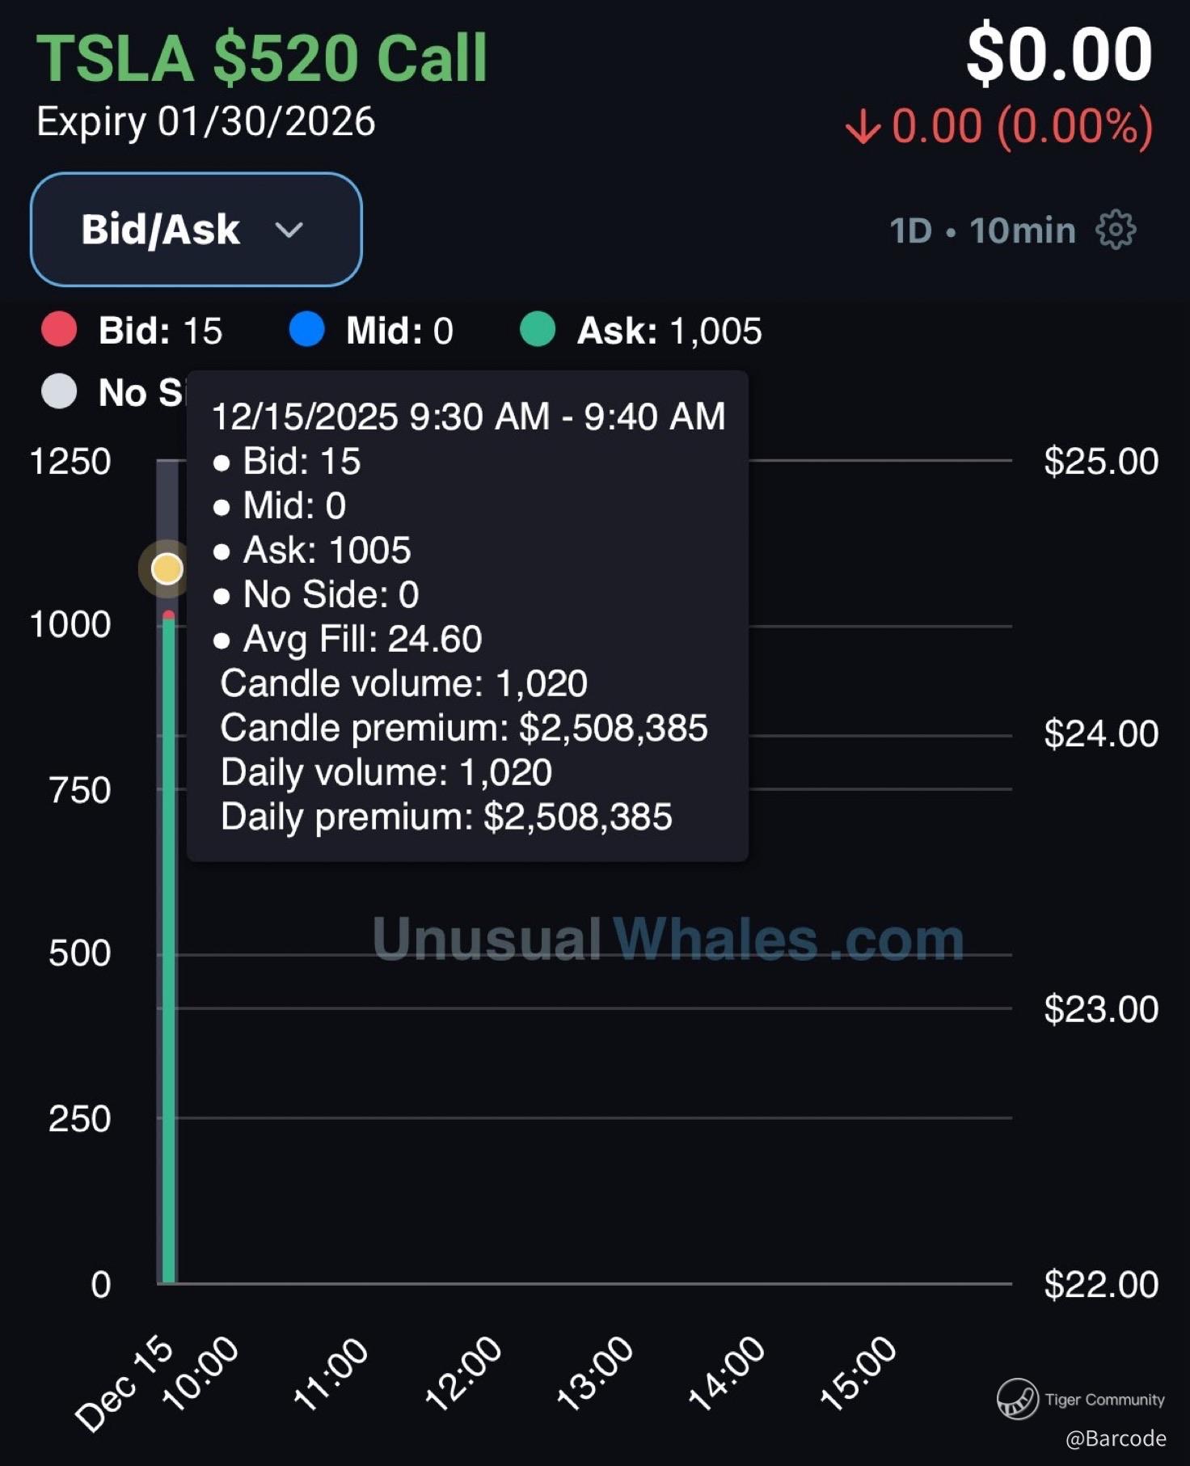The width and height of the screenshot is (1190, 1466).
Task: Click the Tiger Community logo icon
Action: pos(1017,1399)
